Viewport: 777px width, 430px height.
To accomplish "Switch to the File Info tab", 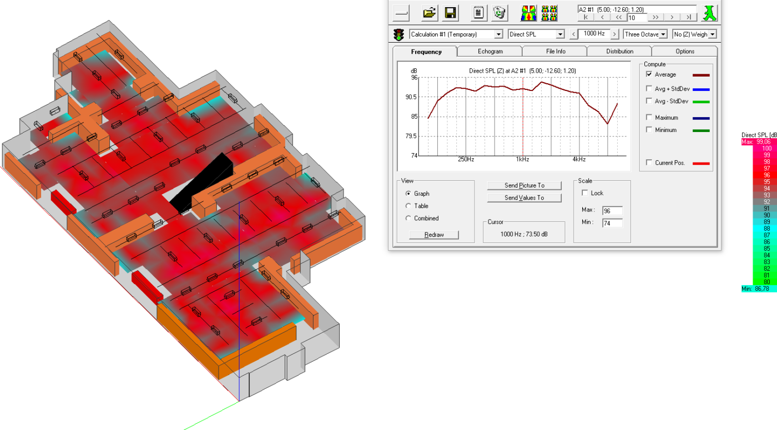I will point(555,52).
